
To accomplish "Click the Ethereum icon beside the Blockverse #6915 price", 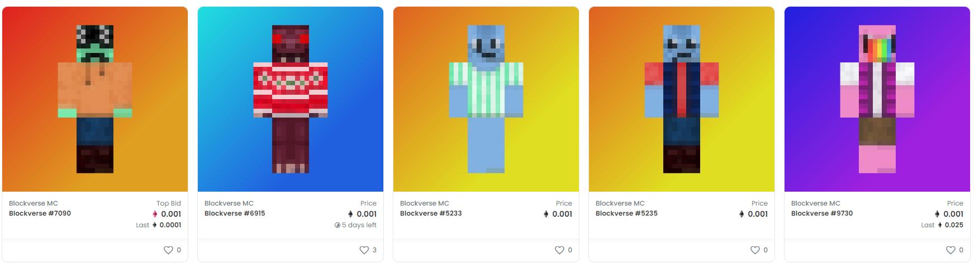I will click(x=350, y=214).
